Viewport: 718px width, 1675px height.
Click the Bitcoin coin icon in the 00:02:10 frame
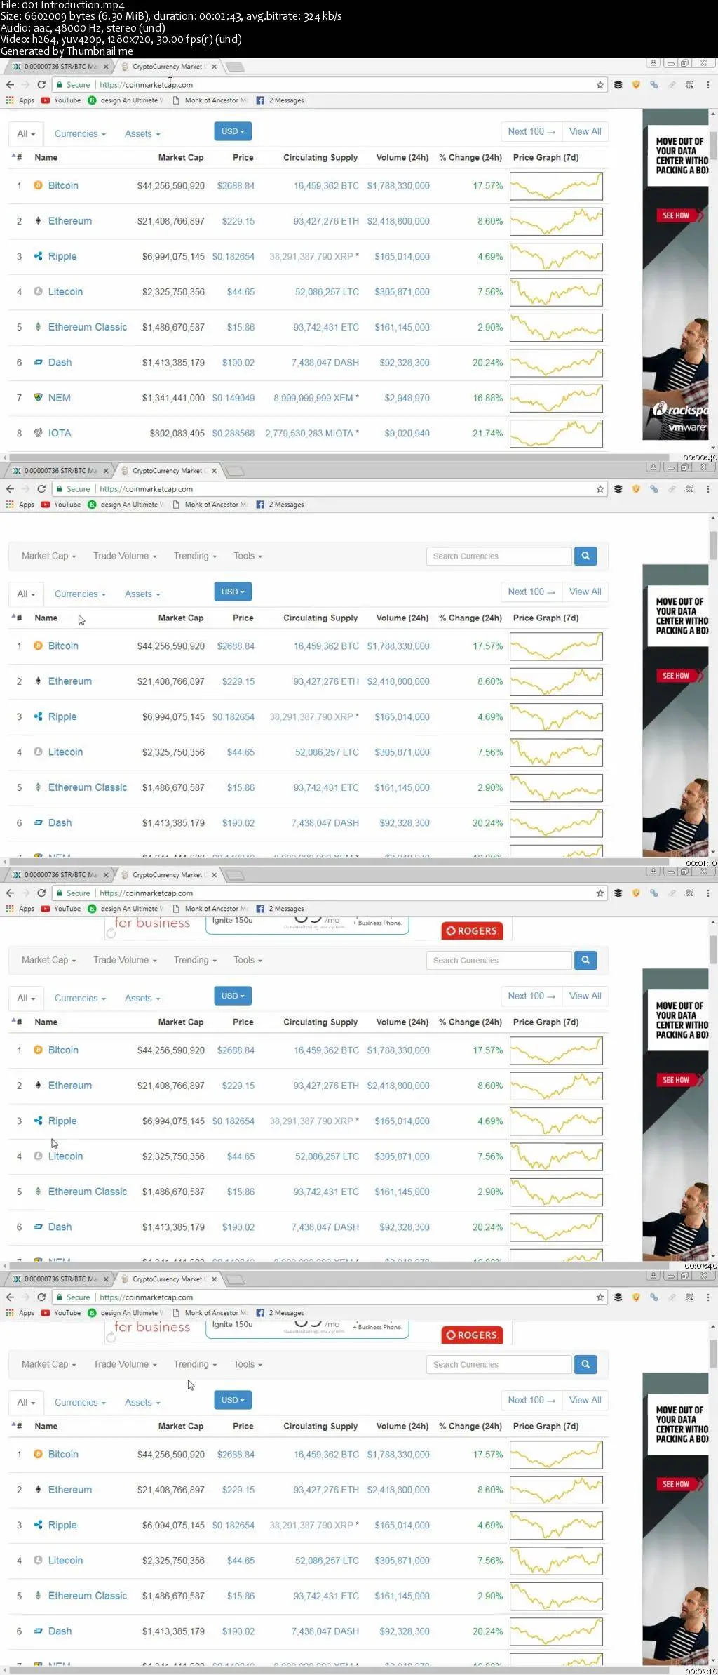click(x=38, y=1454)
